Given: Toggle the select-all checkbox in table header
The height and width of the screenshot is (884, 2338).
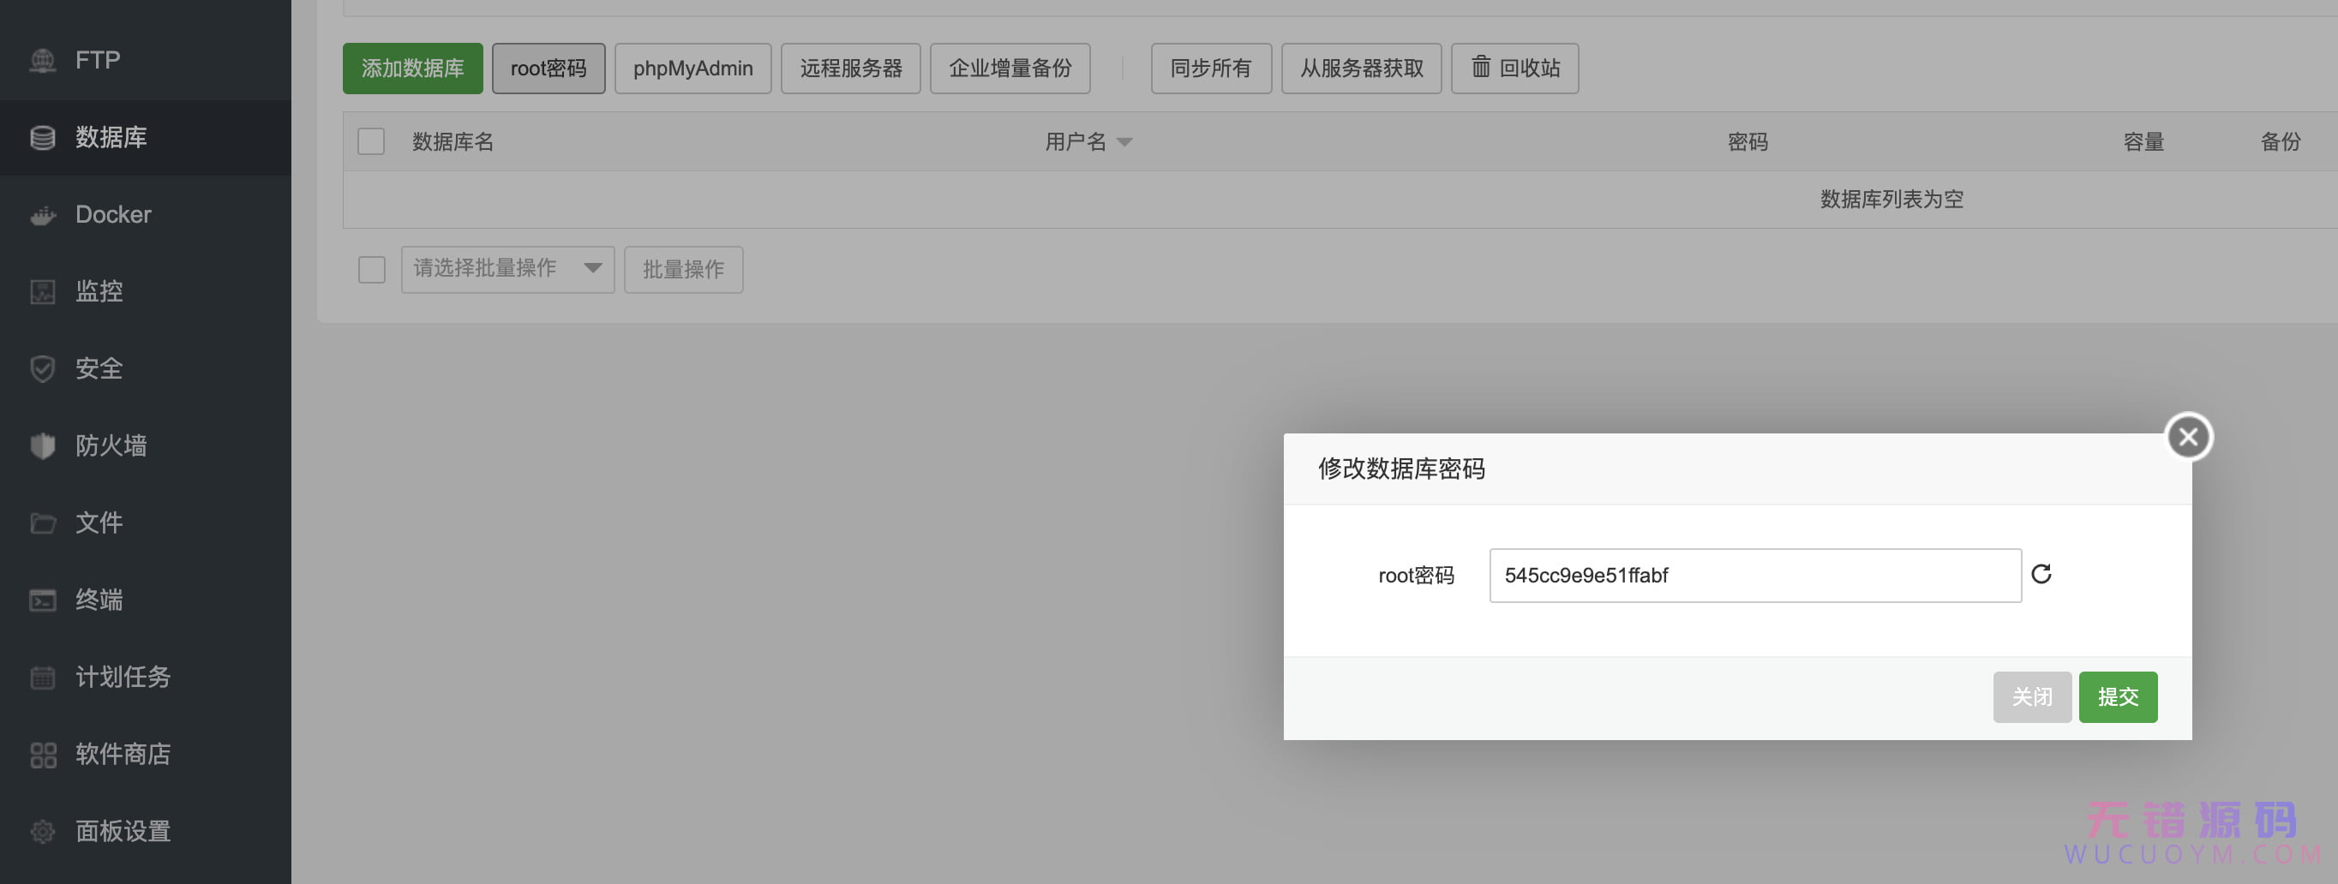Looking at the screenshot, I should pos(371,142).
